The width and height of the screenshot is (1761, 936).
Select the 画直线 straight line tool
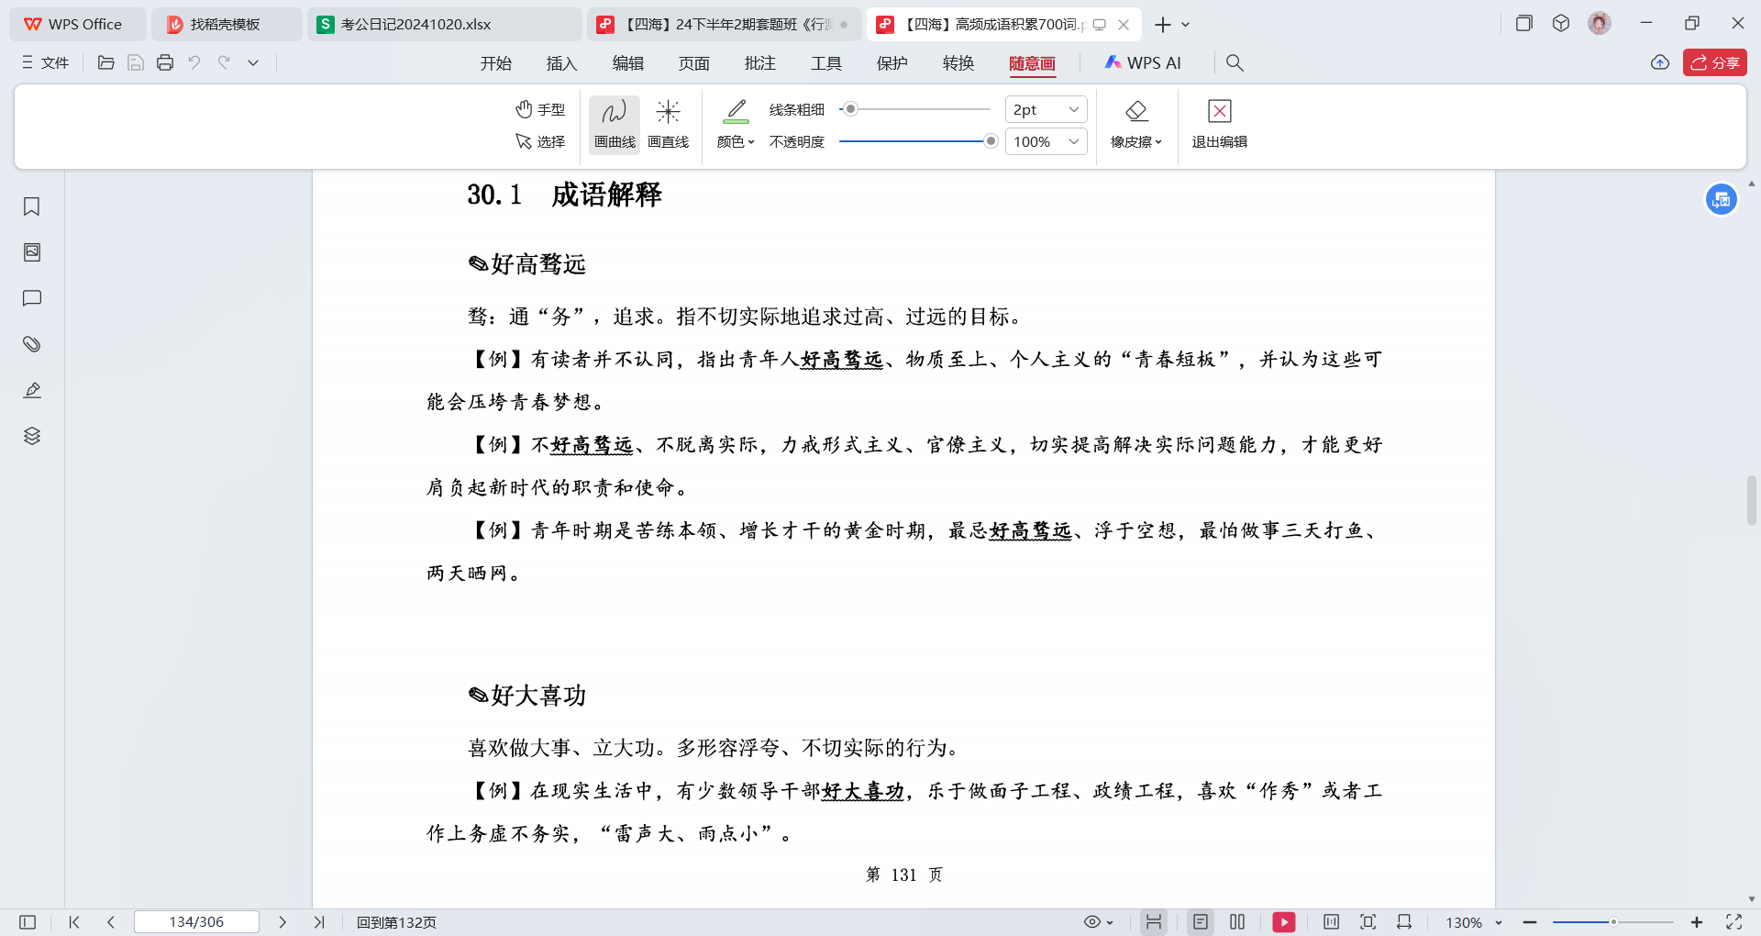click(x=668, y=124)
